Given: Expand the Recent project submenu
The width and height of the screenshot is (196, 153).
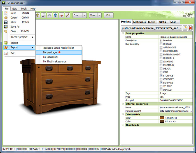Looking at the screenshot, I should (19, 37).
